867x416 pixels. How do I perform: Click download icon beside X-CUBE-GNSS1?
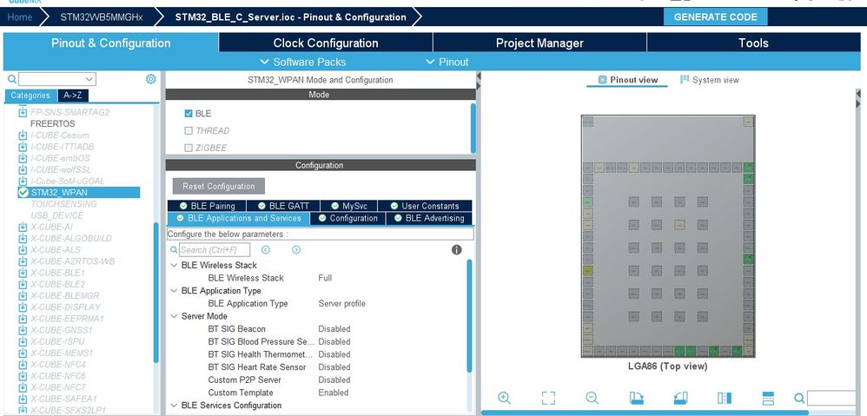(x=23, y=330)
